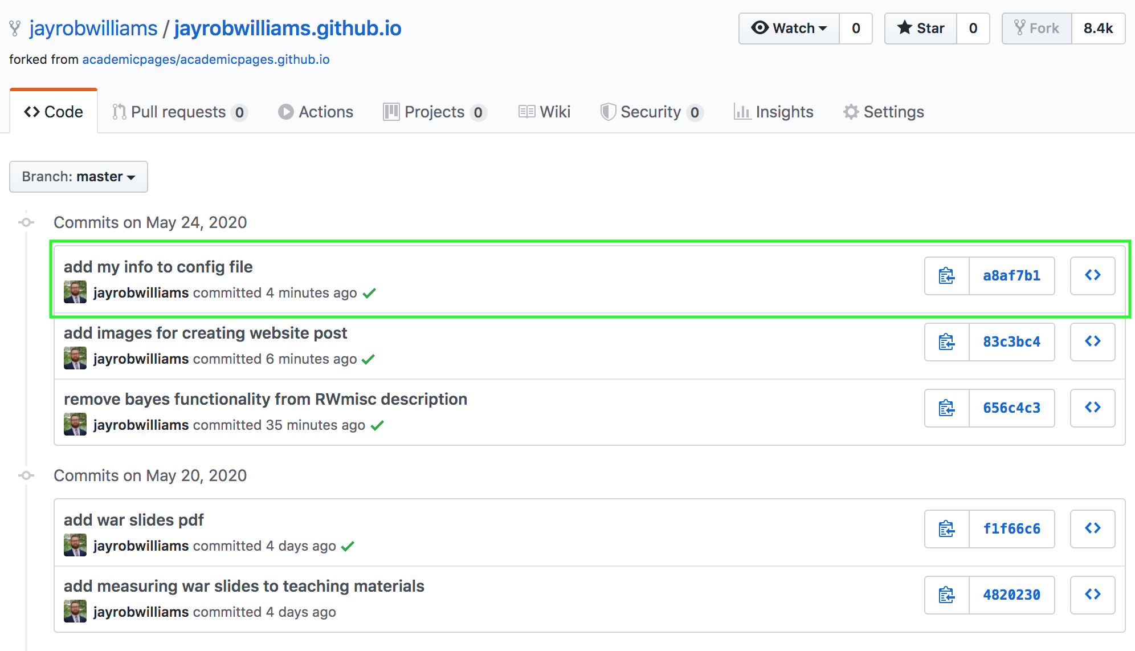Open academicpages/academicpages.github.io upstream link
Screen dimensions: 1135x651
coord(206,60)
